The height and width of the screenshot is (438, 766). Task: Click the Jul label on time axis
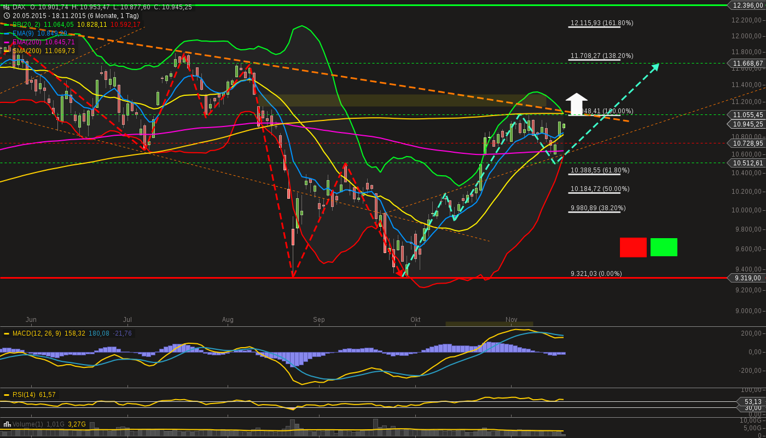(x=127, y=320)
